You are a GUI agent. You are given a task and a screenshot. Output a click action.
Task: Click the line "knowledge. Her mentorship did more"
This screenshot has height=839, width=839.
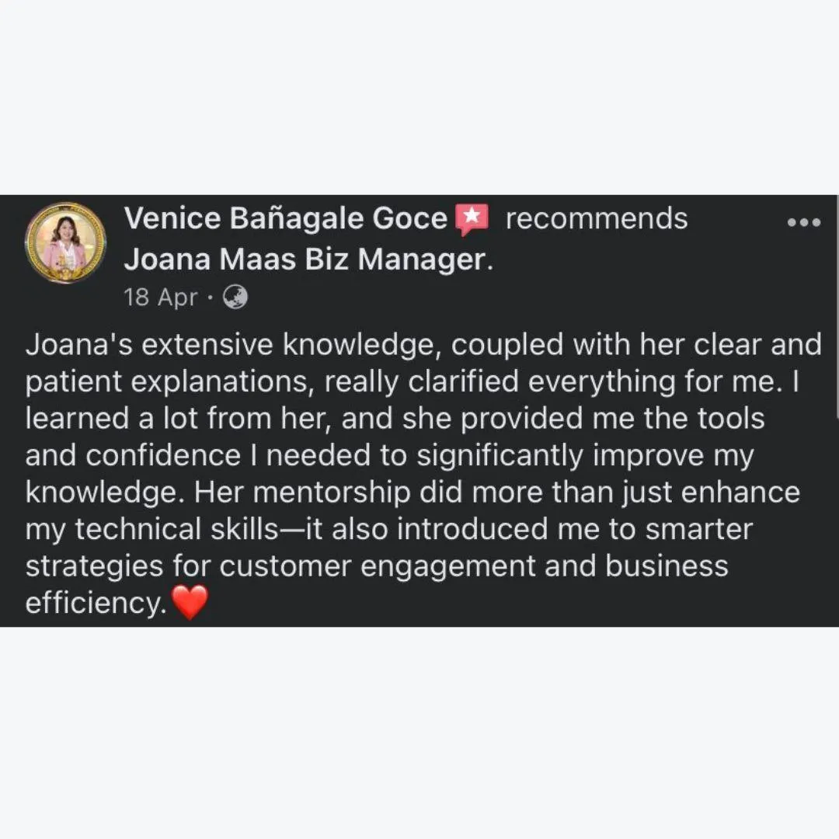[413, 493]
